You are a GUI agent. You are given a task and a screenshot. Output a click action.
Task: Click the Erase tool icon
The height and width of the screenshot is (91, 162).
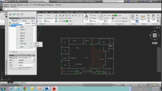[x=56, y=15]
